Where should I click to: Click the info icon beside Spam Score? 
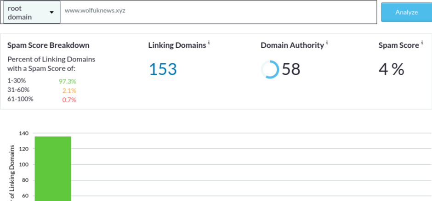point(422,43)
